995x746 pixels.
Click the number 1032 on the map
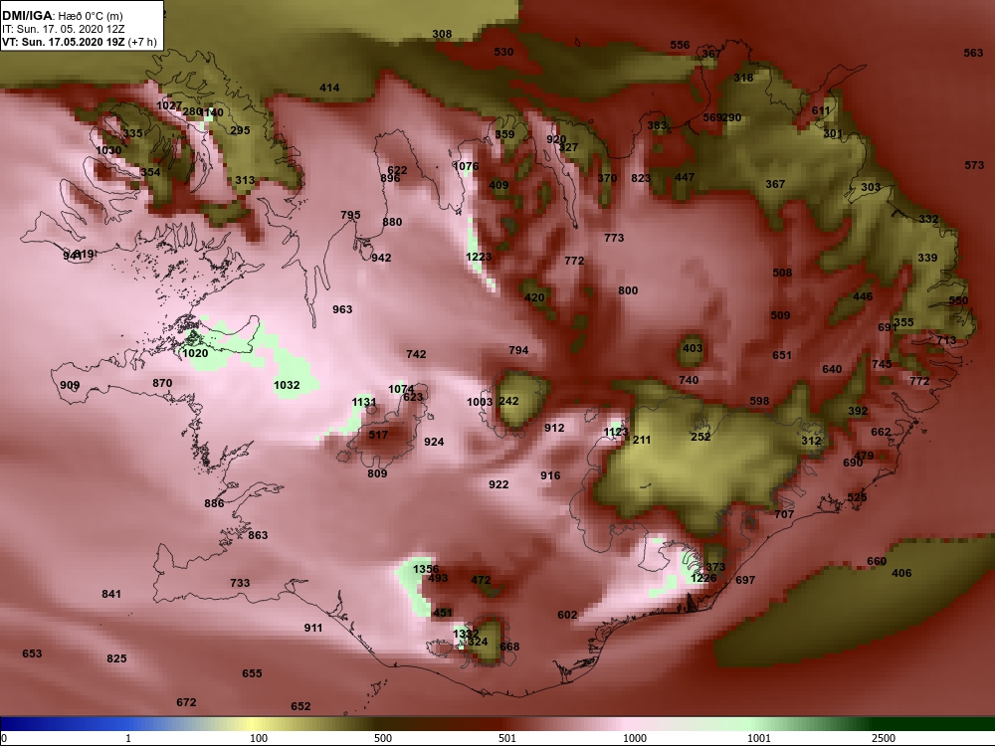[287, 385]
